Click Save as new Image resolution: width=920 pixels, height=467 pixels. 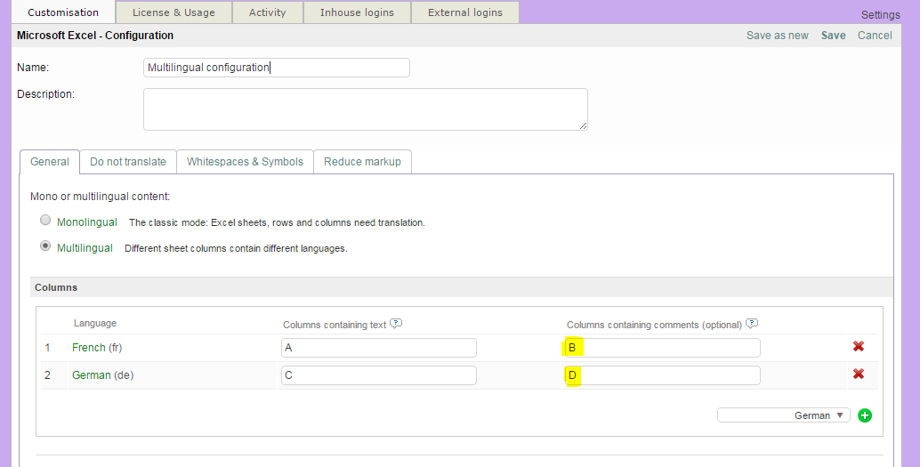click(x=778, y=36)
